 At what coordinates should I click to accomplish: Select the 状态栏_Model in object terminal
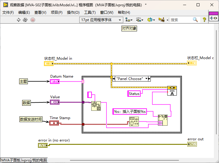[49, 64]
